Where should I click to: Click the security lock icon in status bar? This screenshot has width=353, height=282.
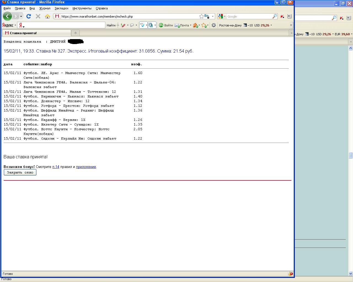click(290, 274)
